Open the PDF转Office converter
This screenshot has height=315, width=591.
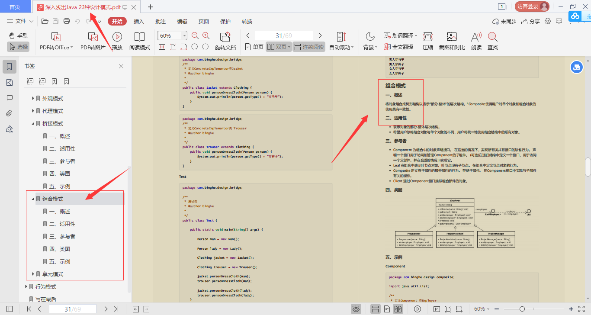56,42
